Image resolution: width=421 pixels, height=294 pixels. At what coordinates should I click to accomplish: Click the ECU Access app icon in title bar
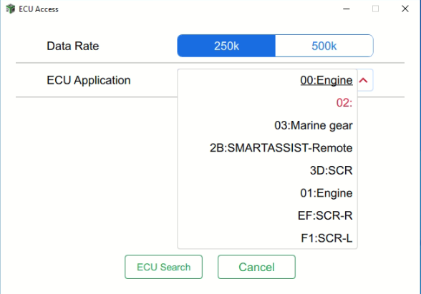pyautogui.click(x=11, y=9)
